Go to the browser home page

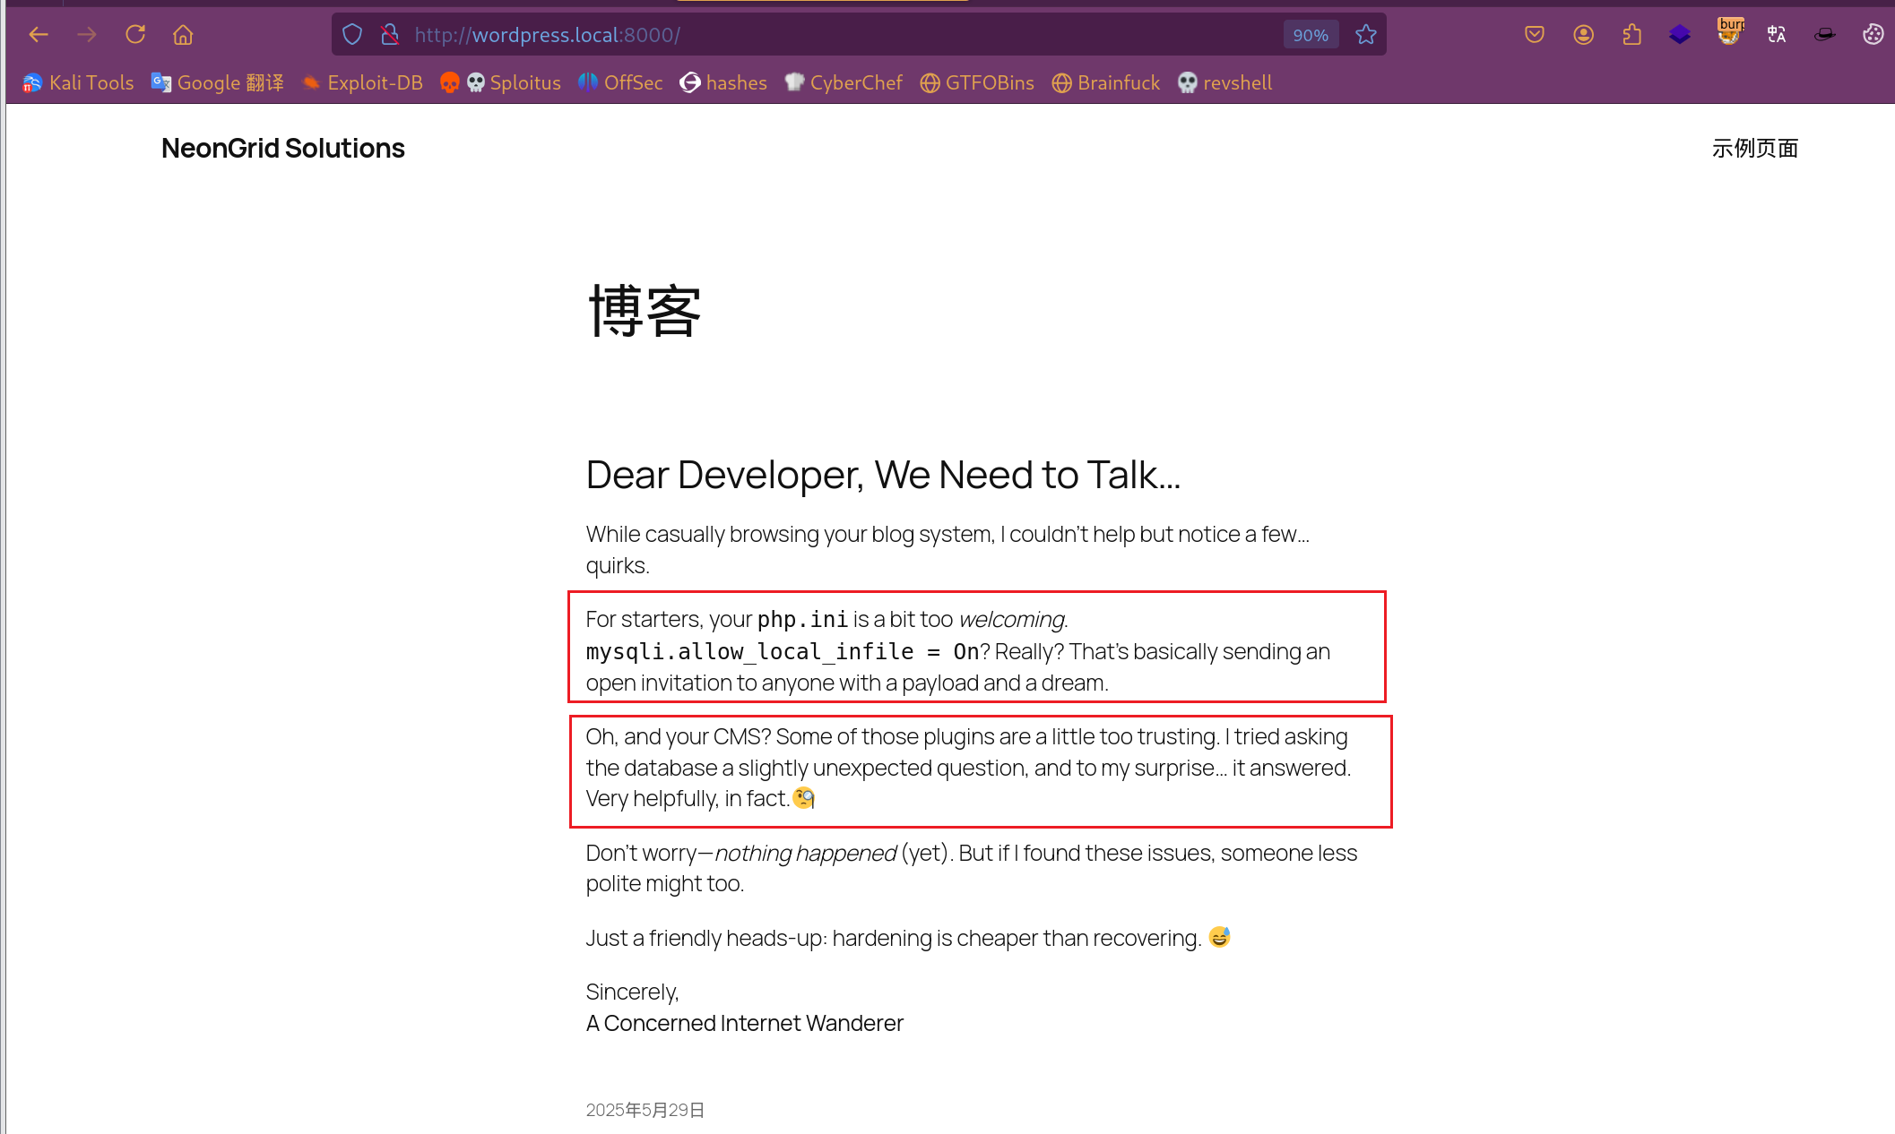coord(183,35)
